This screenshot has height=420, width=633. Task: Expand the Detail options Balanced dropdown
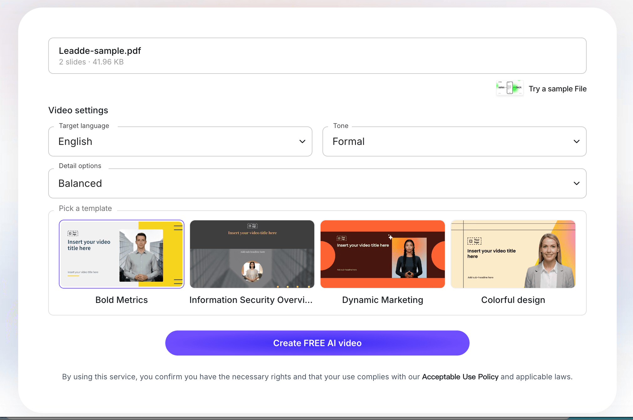pos(317,183)
